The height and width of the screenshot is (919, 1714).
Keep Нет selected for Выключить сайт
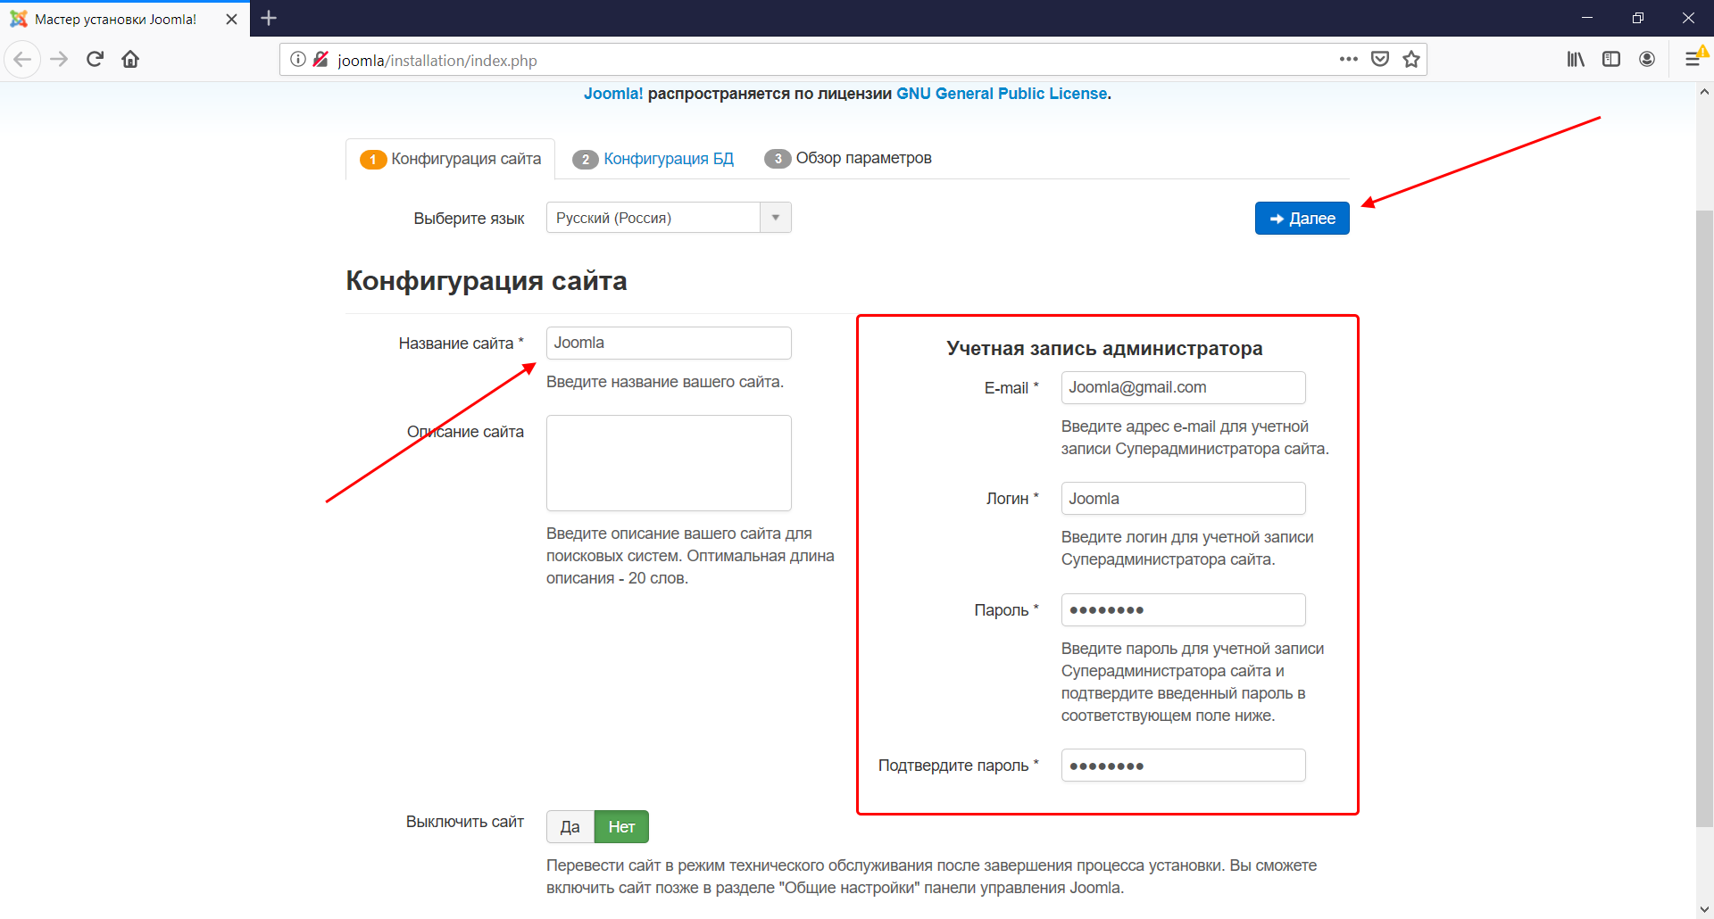621,826
